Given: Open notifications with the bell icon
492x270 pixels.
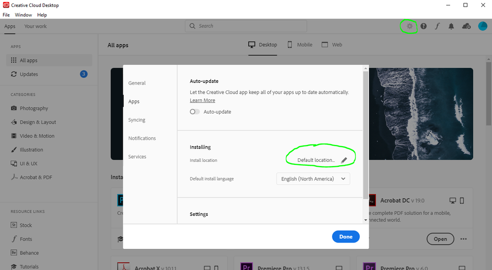Looking at the screenshot, I should point(451,26).
